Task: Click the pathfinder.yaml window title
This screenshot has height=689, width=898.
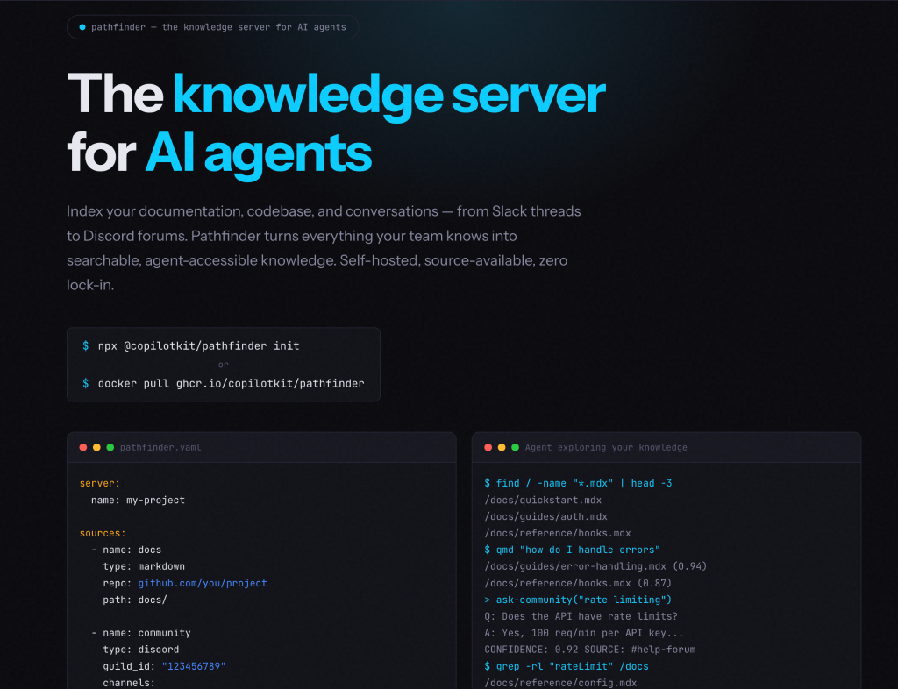Action: (x=160, y=448)
